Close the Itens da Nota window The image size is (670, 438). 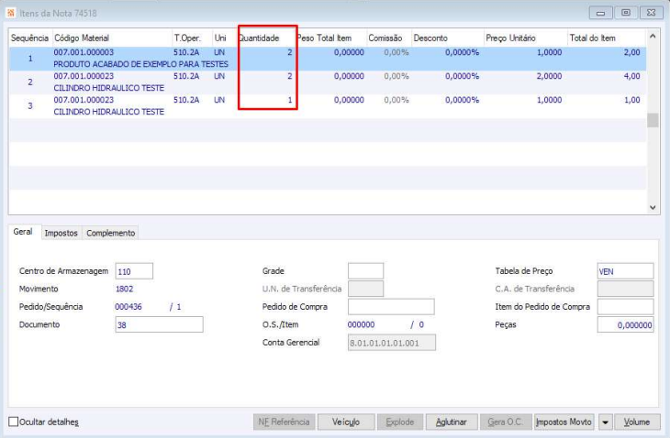tap(651, 13)
